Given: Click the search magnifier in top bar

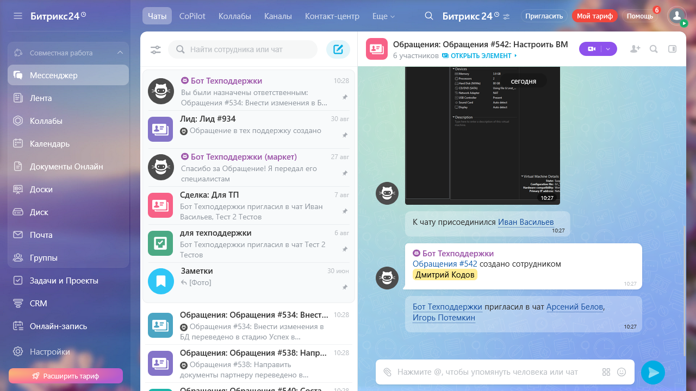Looking at the screenshot, I should point(429,16).
